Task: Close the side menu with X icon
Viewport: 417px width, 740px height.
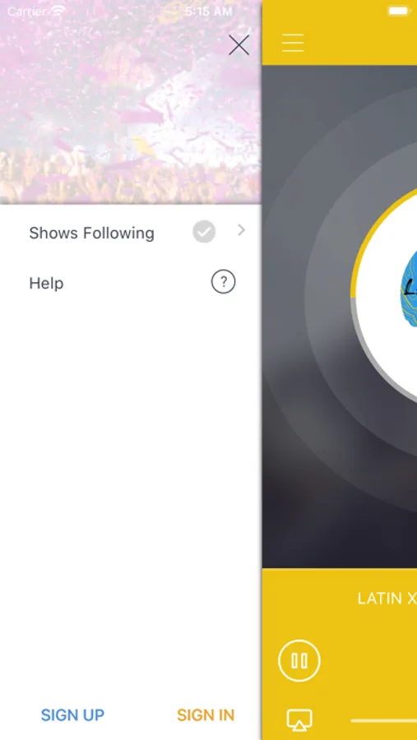Action: (239, 45)
